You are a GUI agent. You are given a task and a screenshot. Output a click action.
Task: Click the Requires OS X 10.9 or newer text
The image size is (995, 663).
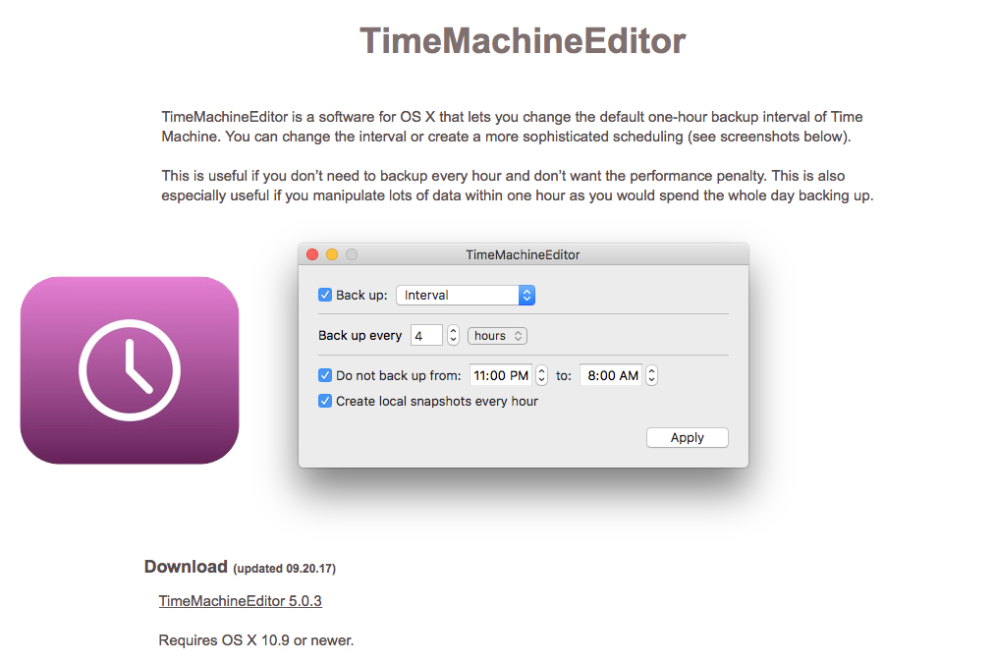point(256,640)
